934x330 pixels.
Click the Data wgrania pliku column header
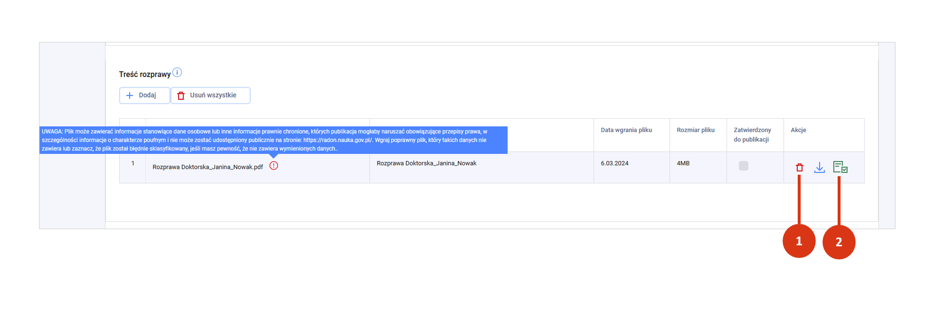pos(626,130)
